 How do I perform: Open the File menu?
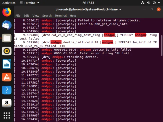point(18,16)
